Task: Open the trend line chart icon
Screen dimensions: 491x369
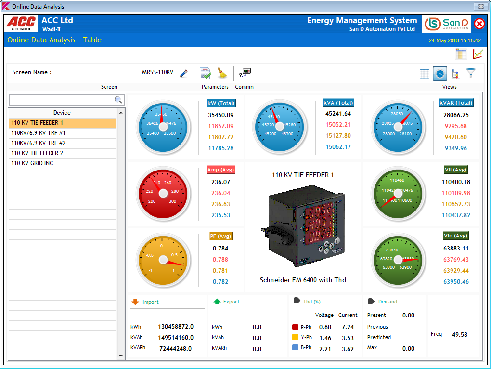Action: click(477, 54)
